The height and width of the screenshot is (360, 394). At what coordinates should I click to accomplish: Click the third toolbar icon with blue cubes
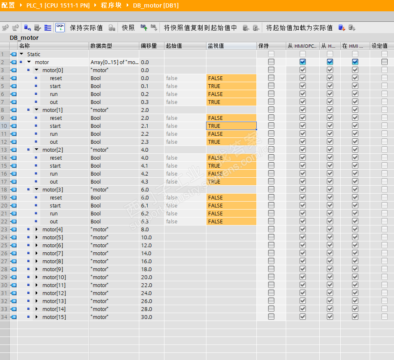tap(27, 28)
